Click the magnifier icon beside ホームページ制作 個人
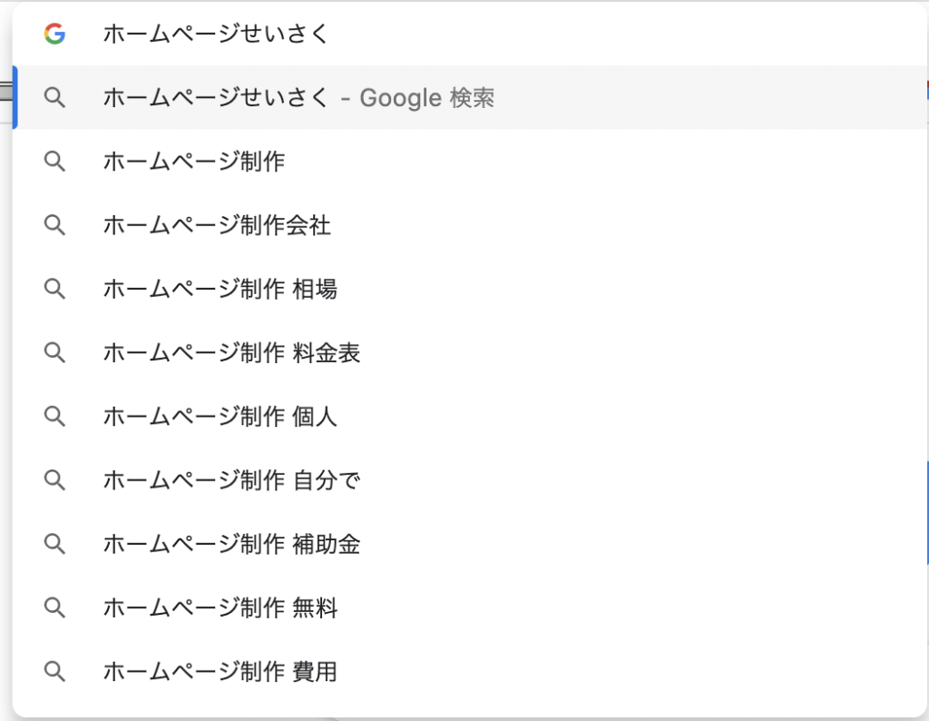929x721 pixels. pyautogui.click(x=54, y=417)
